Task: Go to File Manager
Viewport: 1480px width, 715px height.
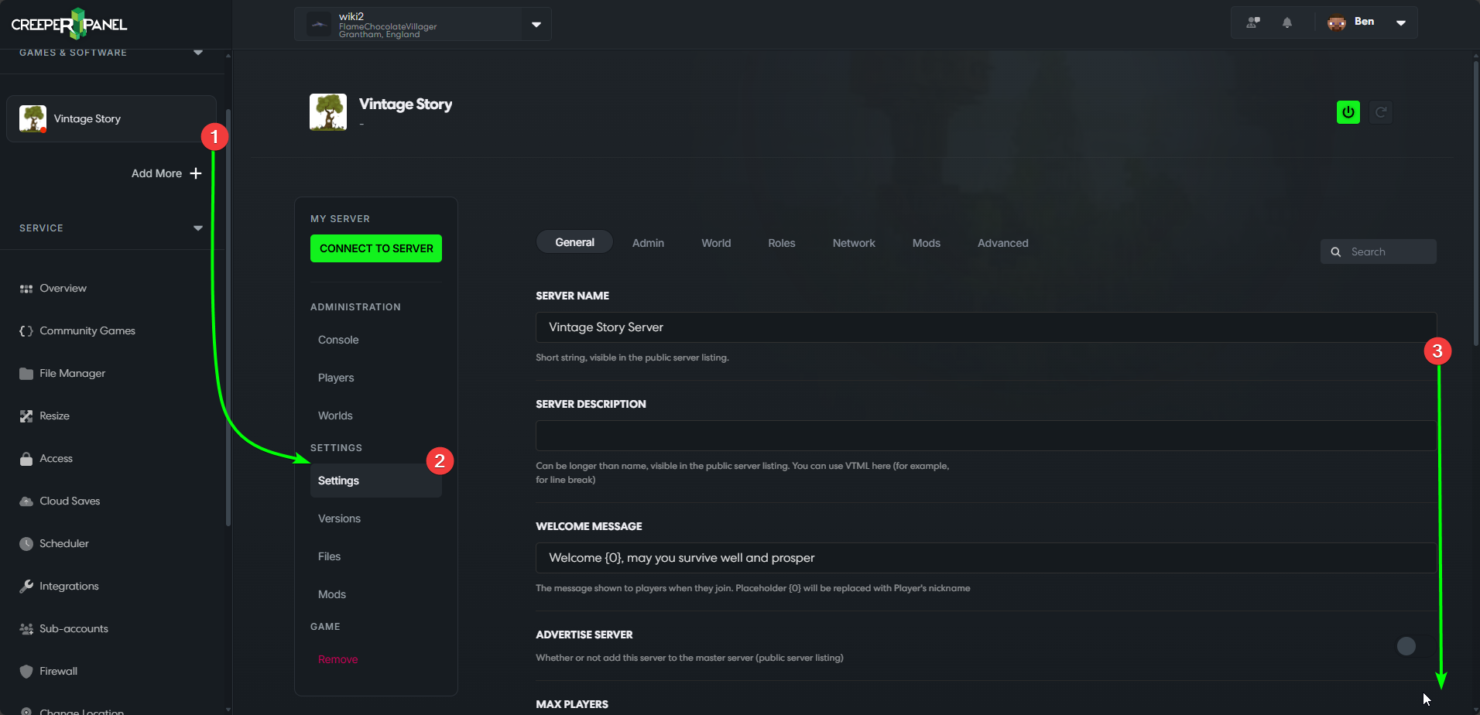Action: pos(72,374)
